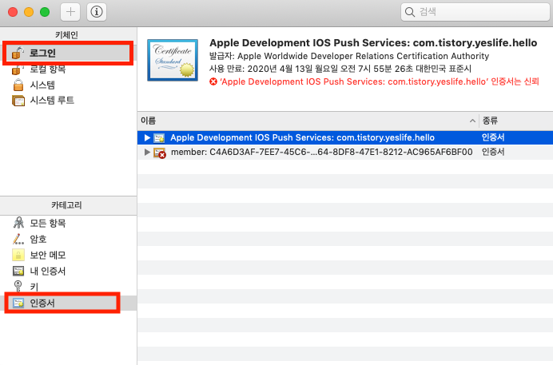Click 인증서 type cell in member row
The image size is (553, 365).
[493, 152]
